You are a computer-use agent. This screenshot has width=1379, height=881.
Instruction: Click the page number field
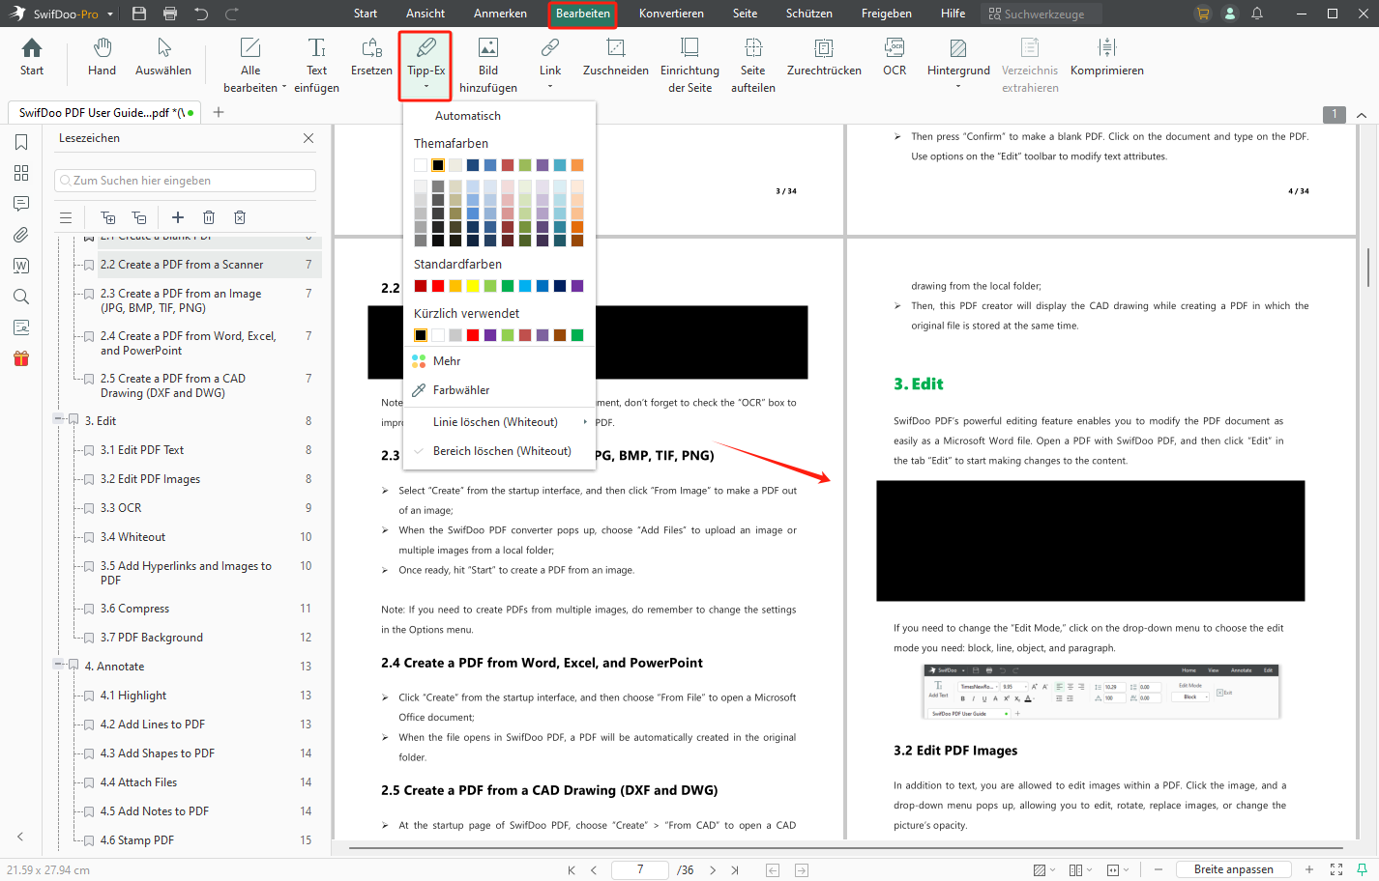click(x=640, y=870)
